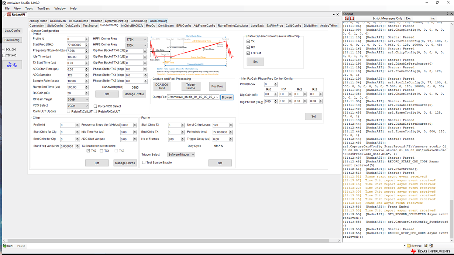Image resolution: width=454 pixels, height=255 pixels.
Task: Click Browse next to Dump File
Action: point(227,97)
